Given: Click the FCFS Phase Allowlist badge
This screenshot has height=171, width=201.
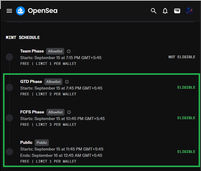Looking at the screenshot, I should click(55, 112).
